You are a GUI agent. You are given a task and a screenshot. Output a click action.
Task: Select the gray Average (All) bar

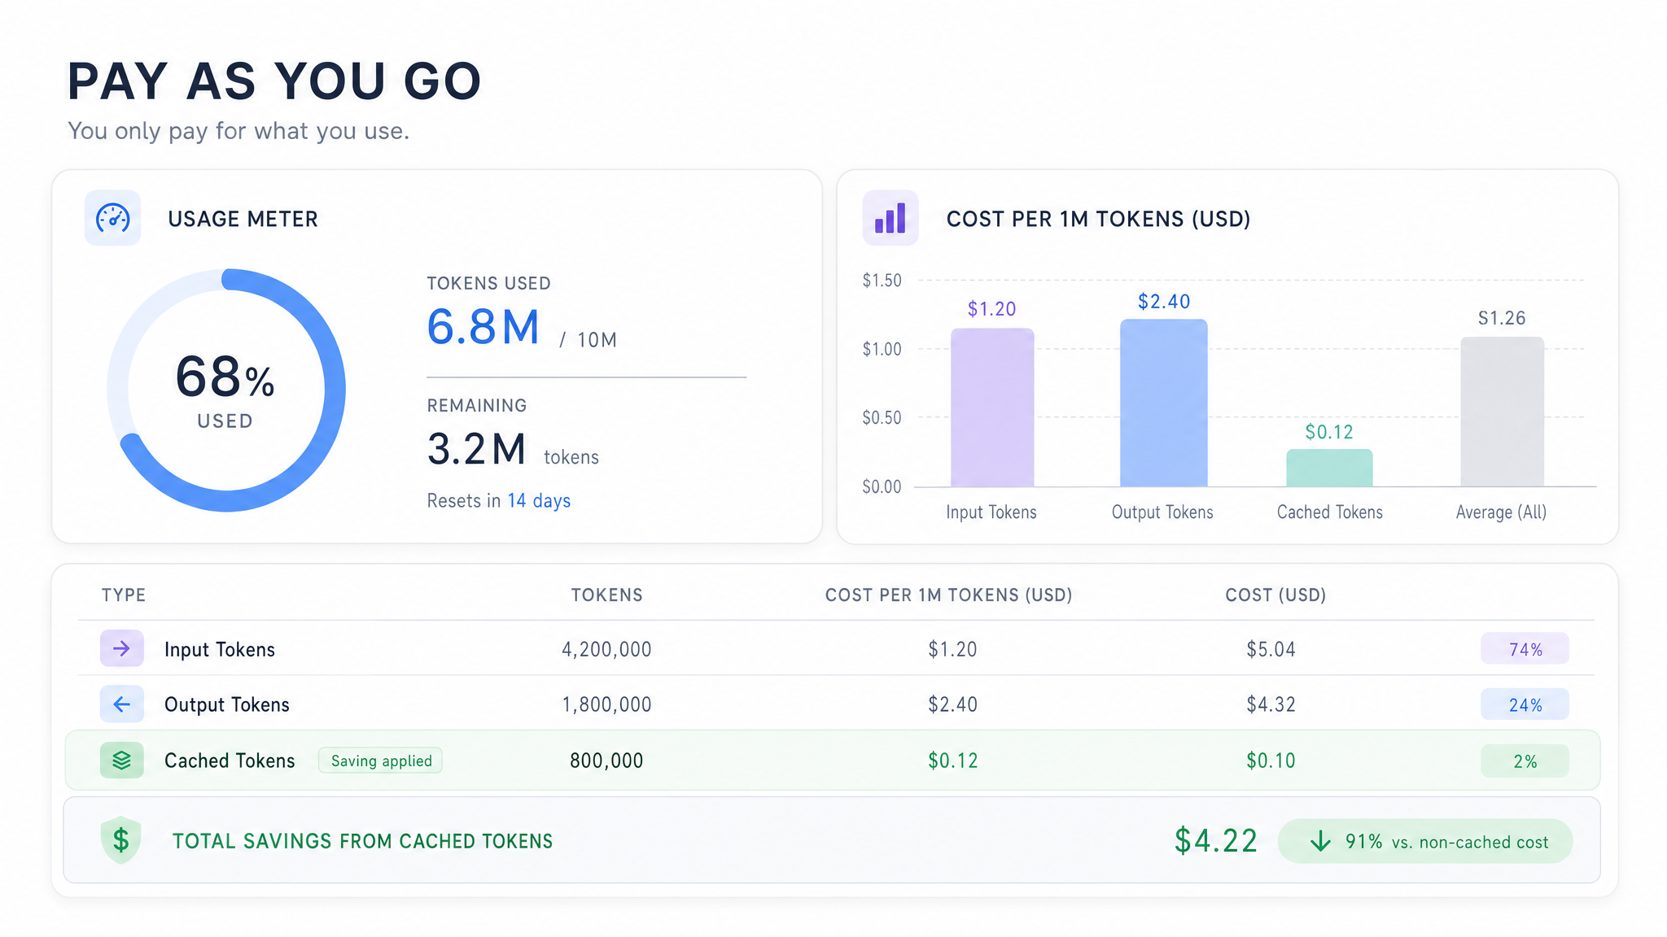1503,412
